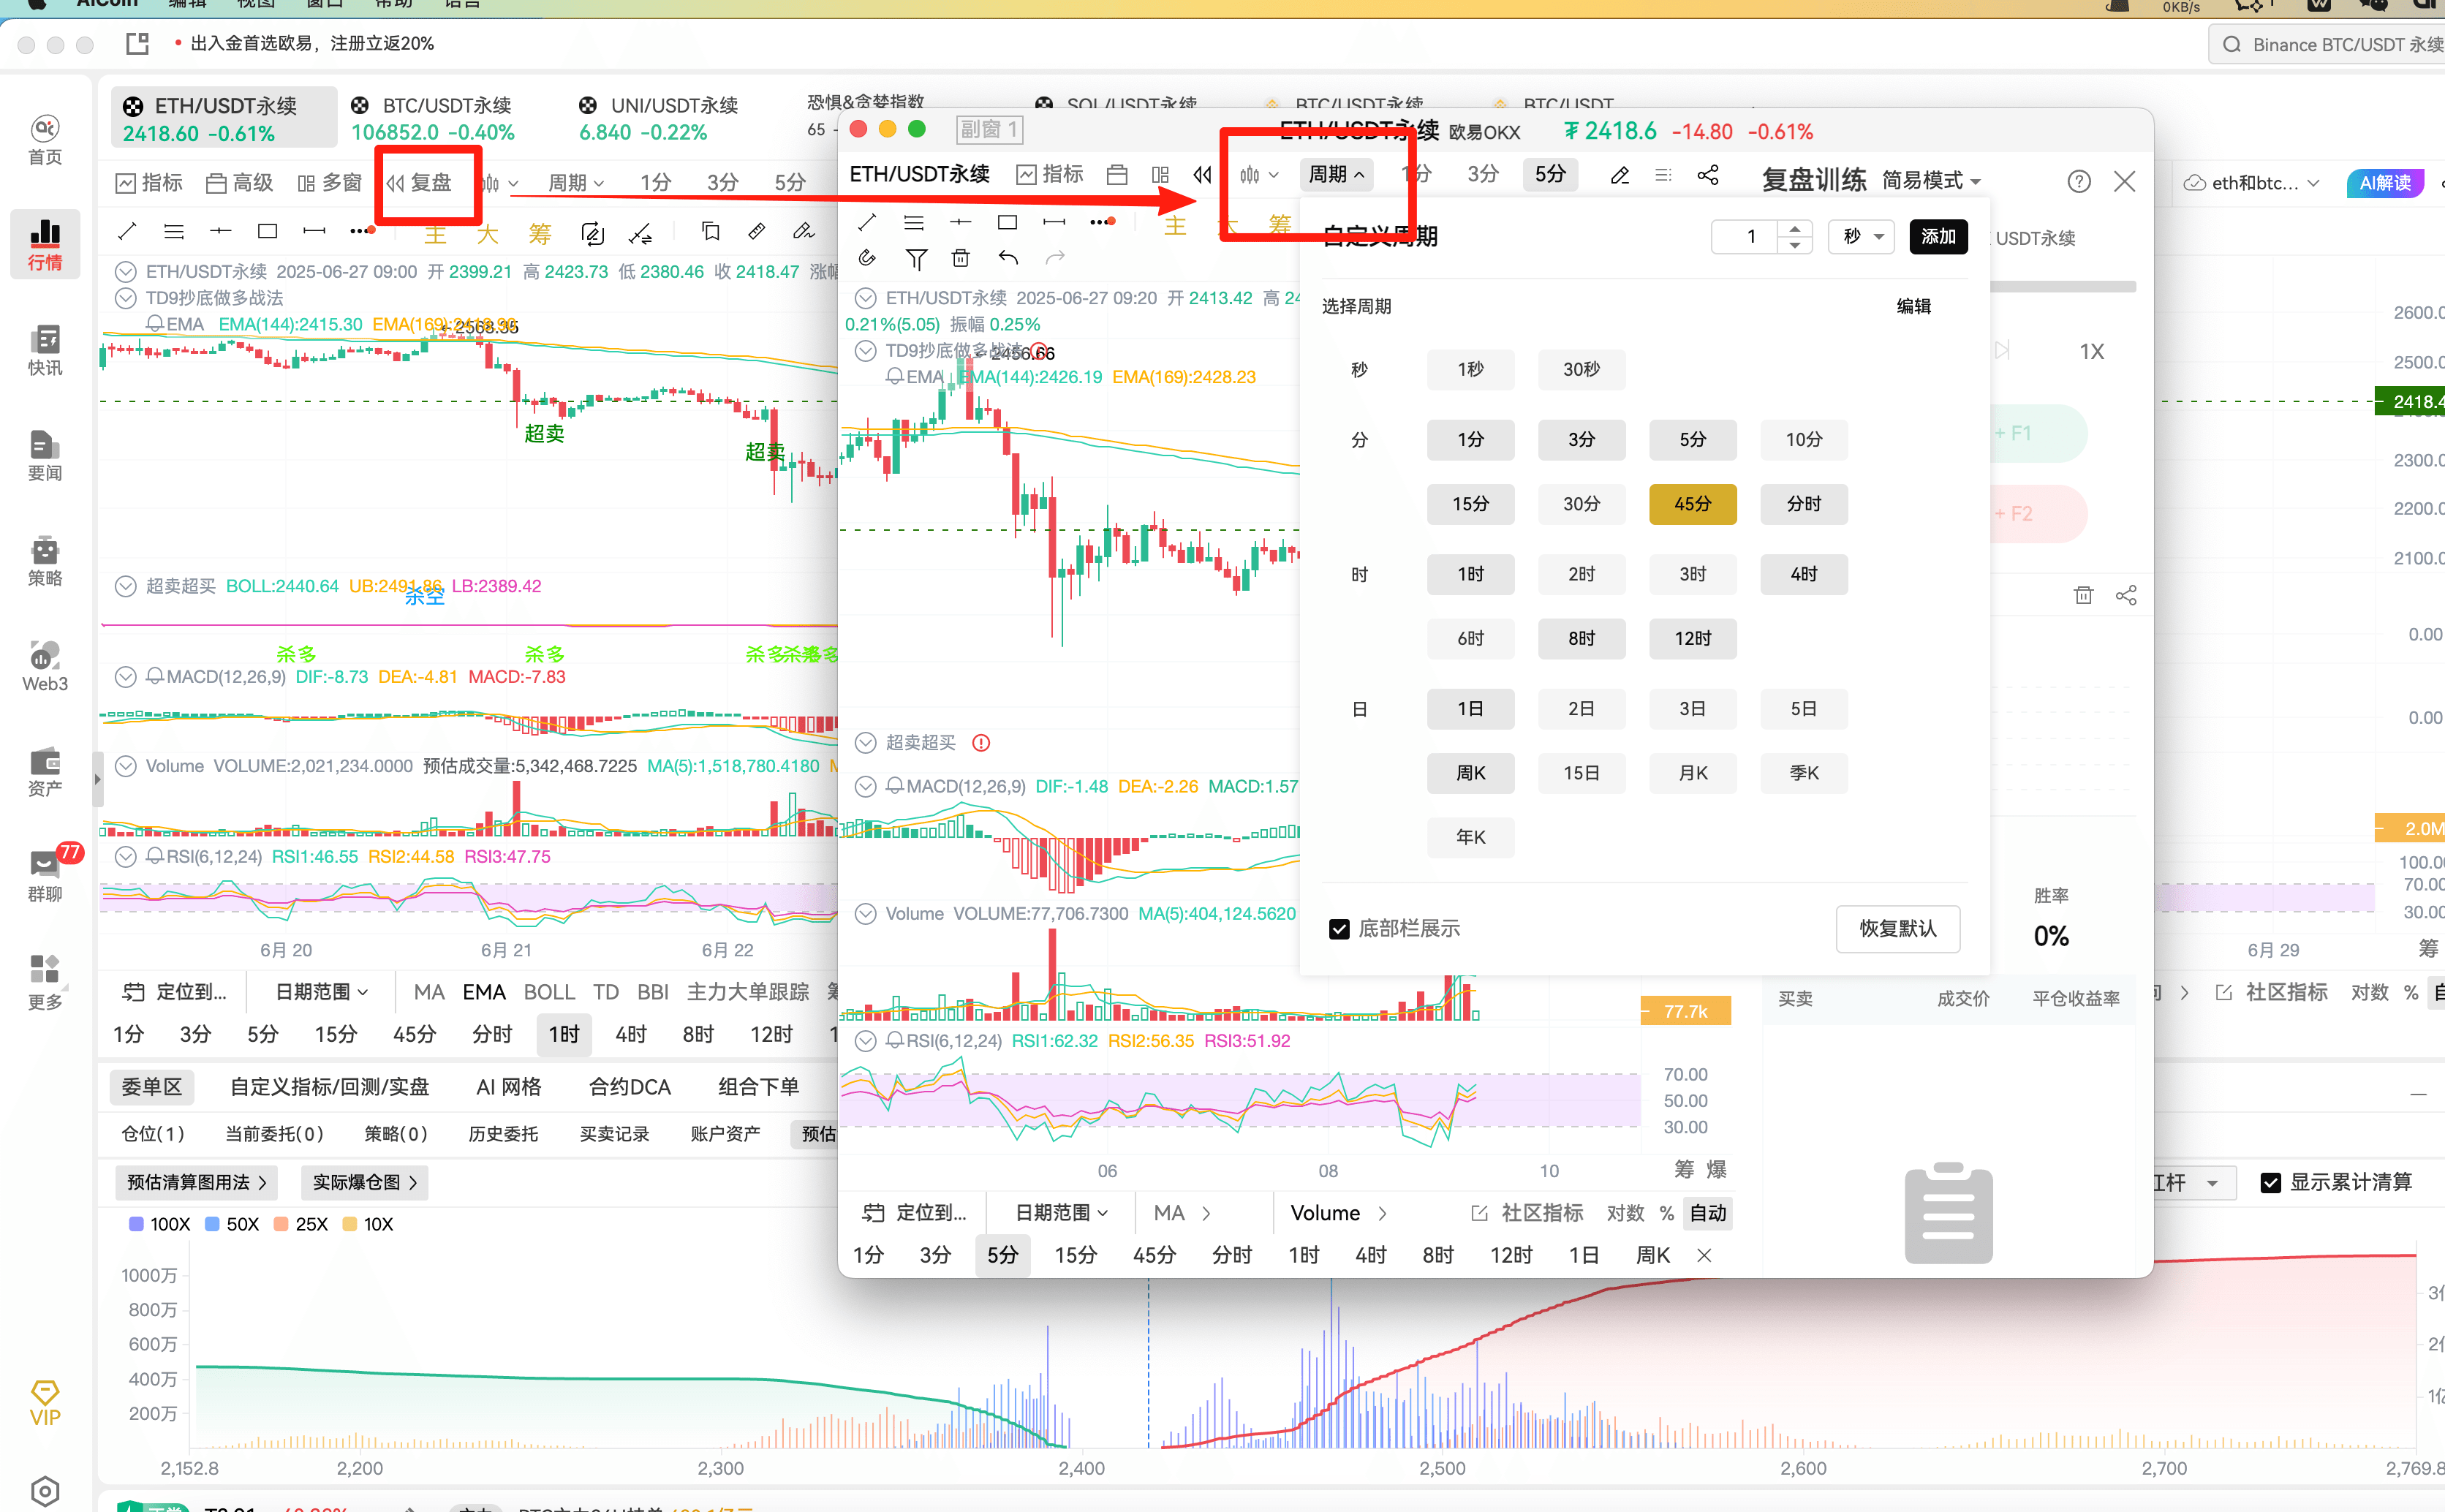Image resolution: width=2445 pixels, height=1512 pixels.
Task: Select the UNI/USDT永续 ticker tab
Action: (660, 118)
